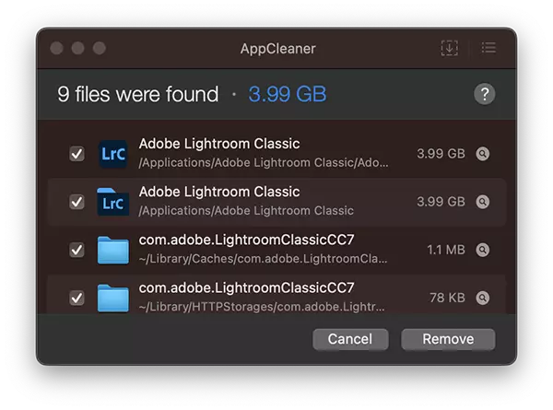The height and width of the screenshot is (410, 553).
Task: Reveal the Caches LightroomClassicCC7 folder in Finder
Action: [x=482, y=250]
